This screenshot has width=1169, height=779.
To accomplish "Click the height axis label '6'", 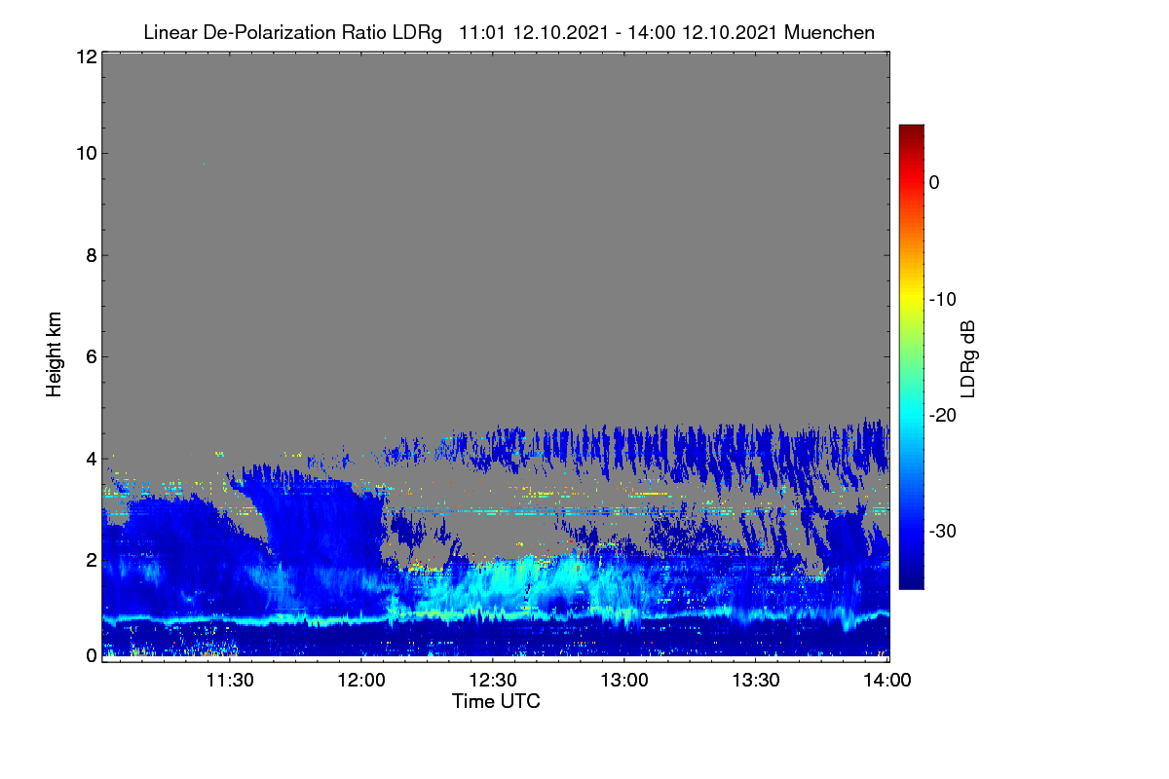I will pyautogui.click(x=91, y=356).
